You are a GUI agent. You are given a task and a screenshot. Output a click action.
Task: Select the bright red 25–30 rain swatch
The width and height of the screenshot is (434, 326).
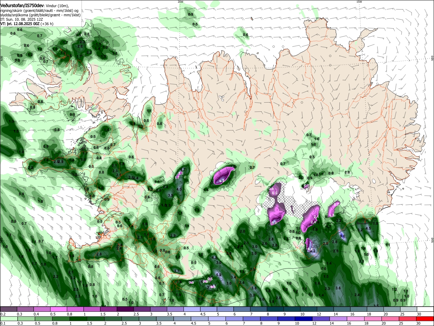pyautogui.click(x=425, y=319)
